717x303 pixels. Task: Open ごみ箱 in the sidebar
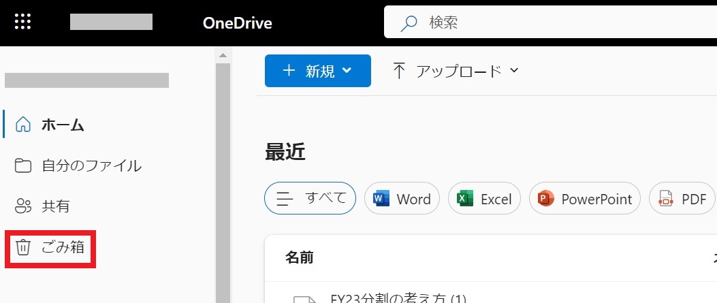point(50,248)
